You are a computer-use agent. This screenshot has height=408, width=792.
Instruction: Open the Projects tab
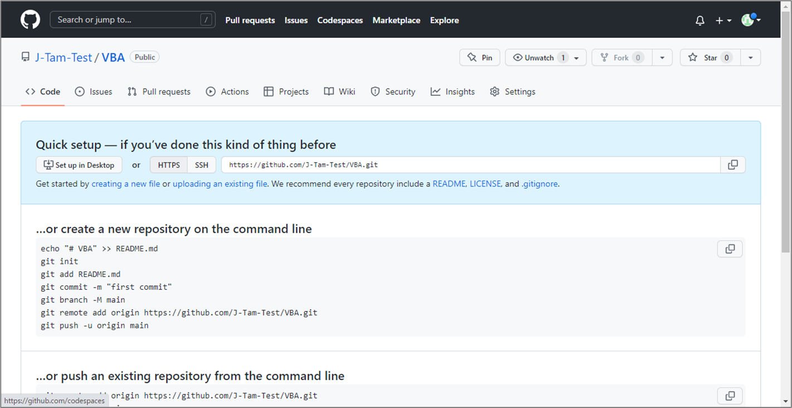(286, 91)
